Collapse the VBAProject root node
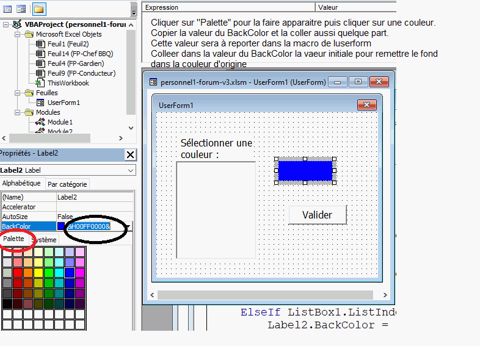Viewport: 480px width, 346px height. coord(6,24)
